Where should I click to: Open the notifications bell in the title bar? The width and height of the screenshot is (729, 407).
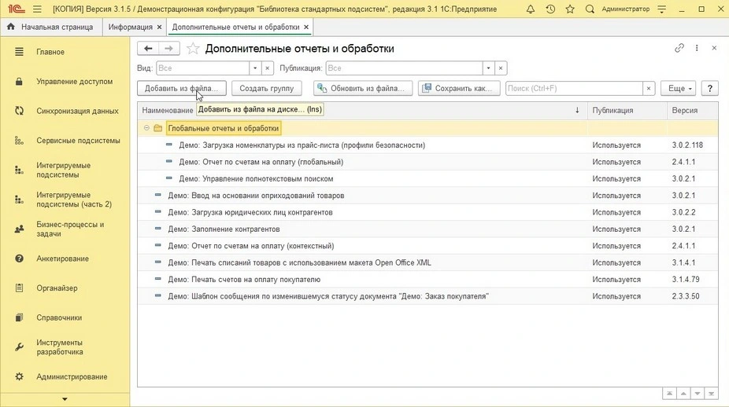(530, 9)
